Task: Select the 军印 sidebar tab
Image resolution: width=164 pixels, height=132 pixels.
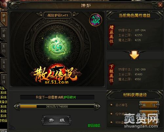Action: pos(4,49)
